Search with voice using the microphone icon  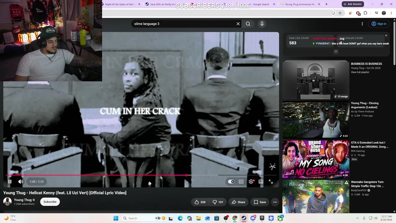(x=262, y=24)
